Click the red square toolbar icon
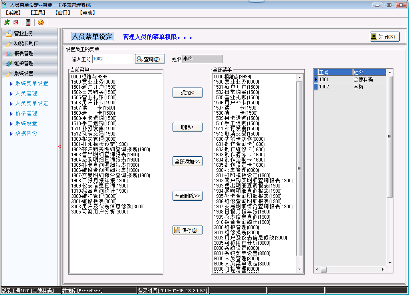The width and height of the screenshot is (409, 295). coord(16,22)
